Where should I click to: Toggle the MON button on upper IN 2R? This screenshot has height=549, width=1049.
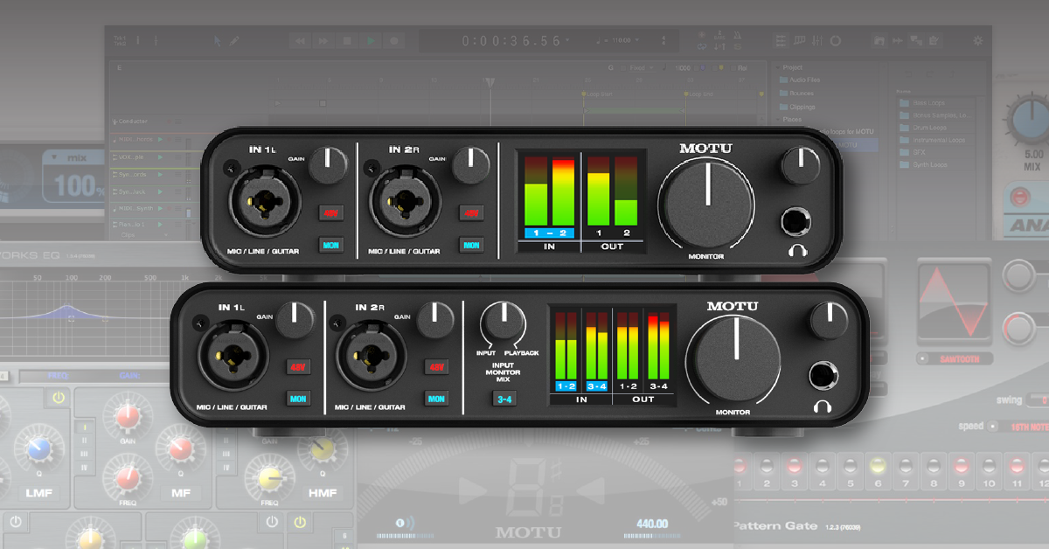click(x=472, y=245)
